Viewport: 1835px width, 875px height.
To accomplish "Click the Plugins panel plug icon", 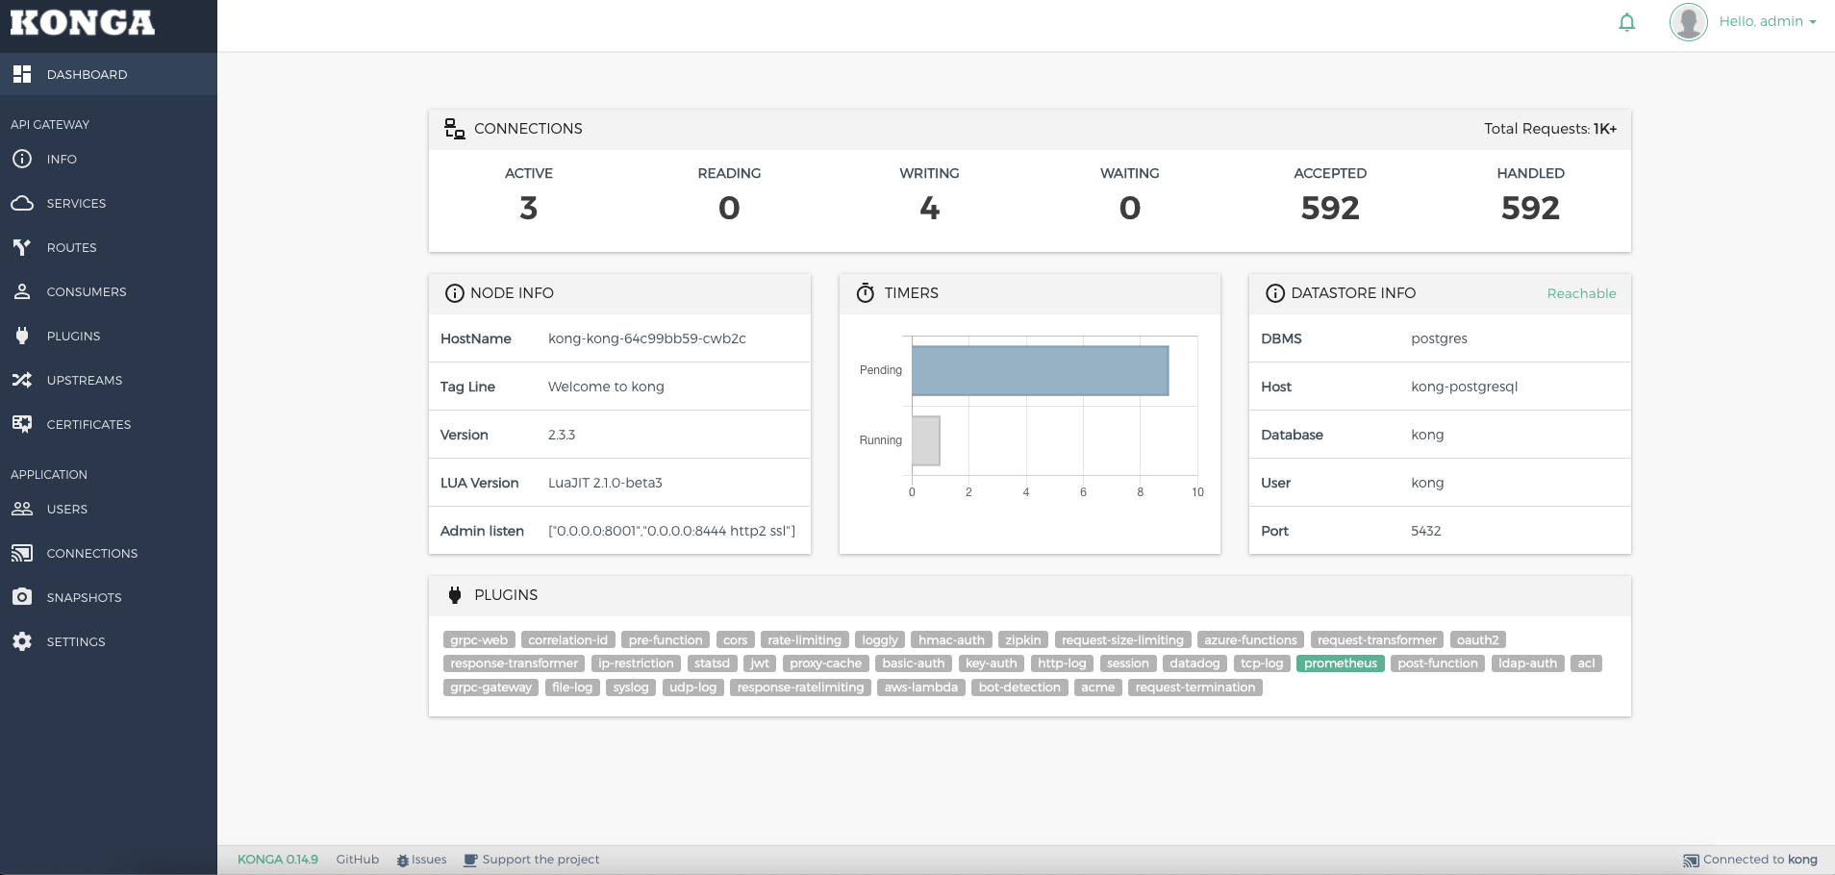I will pyautogui.click(x=455, y=595).
